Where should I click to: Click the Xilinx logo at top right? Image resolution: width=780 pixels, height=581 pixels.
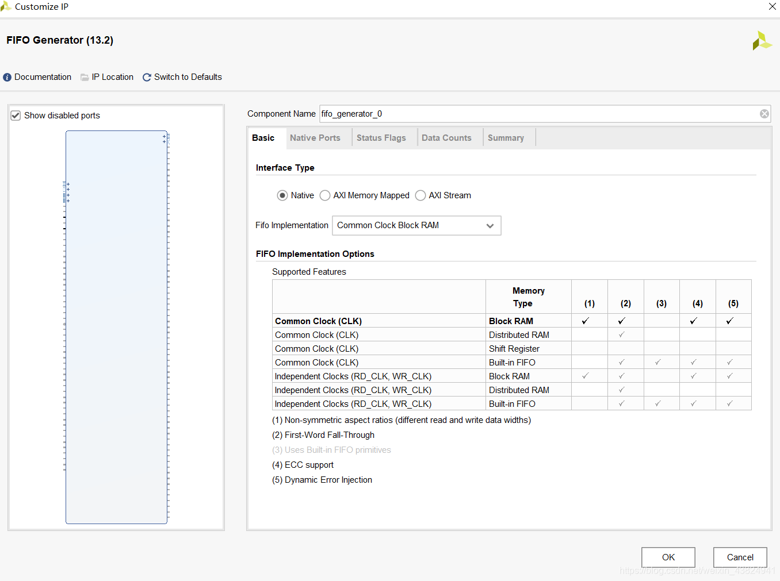tap(762, 41)
